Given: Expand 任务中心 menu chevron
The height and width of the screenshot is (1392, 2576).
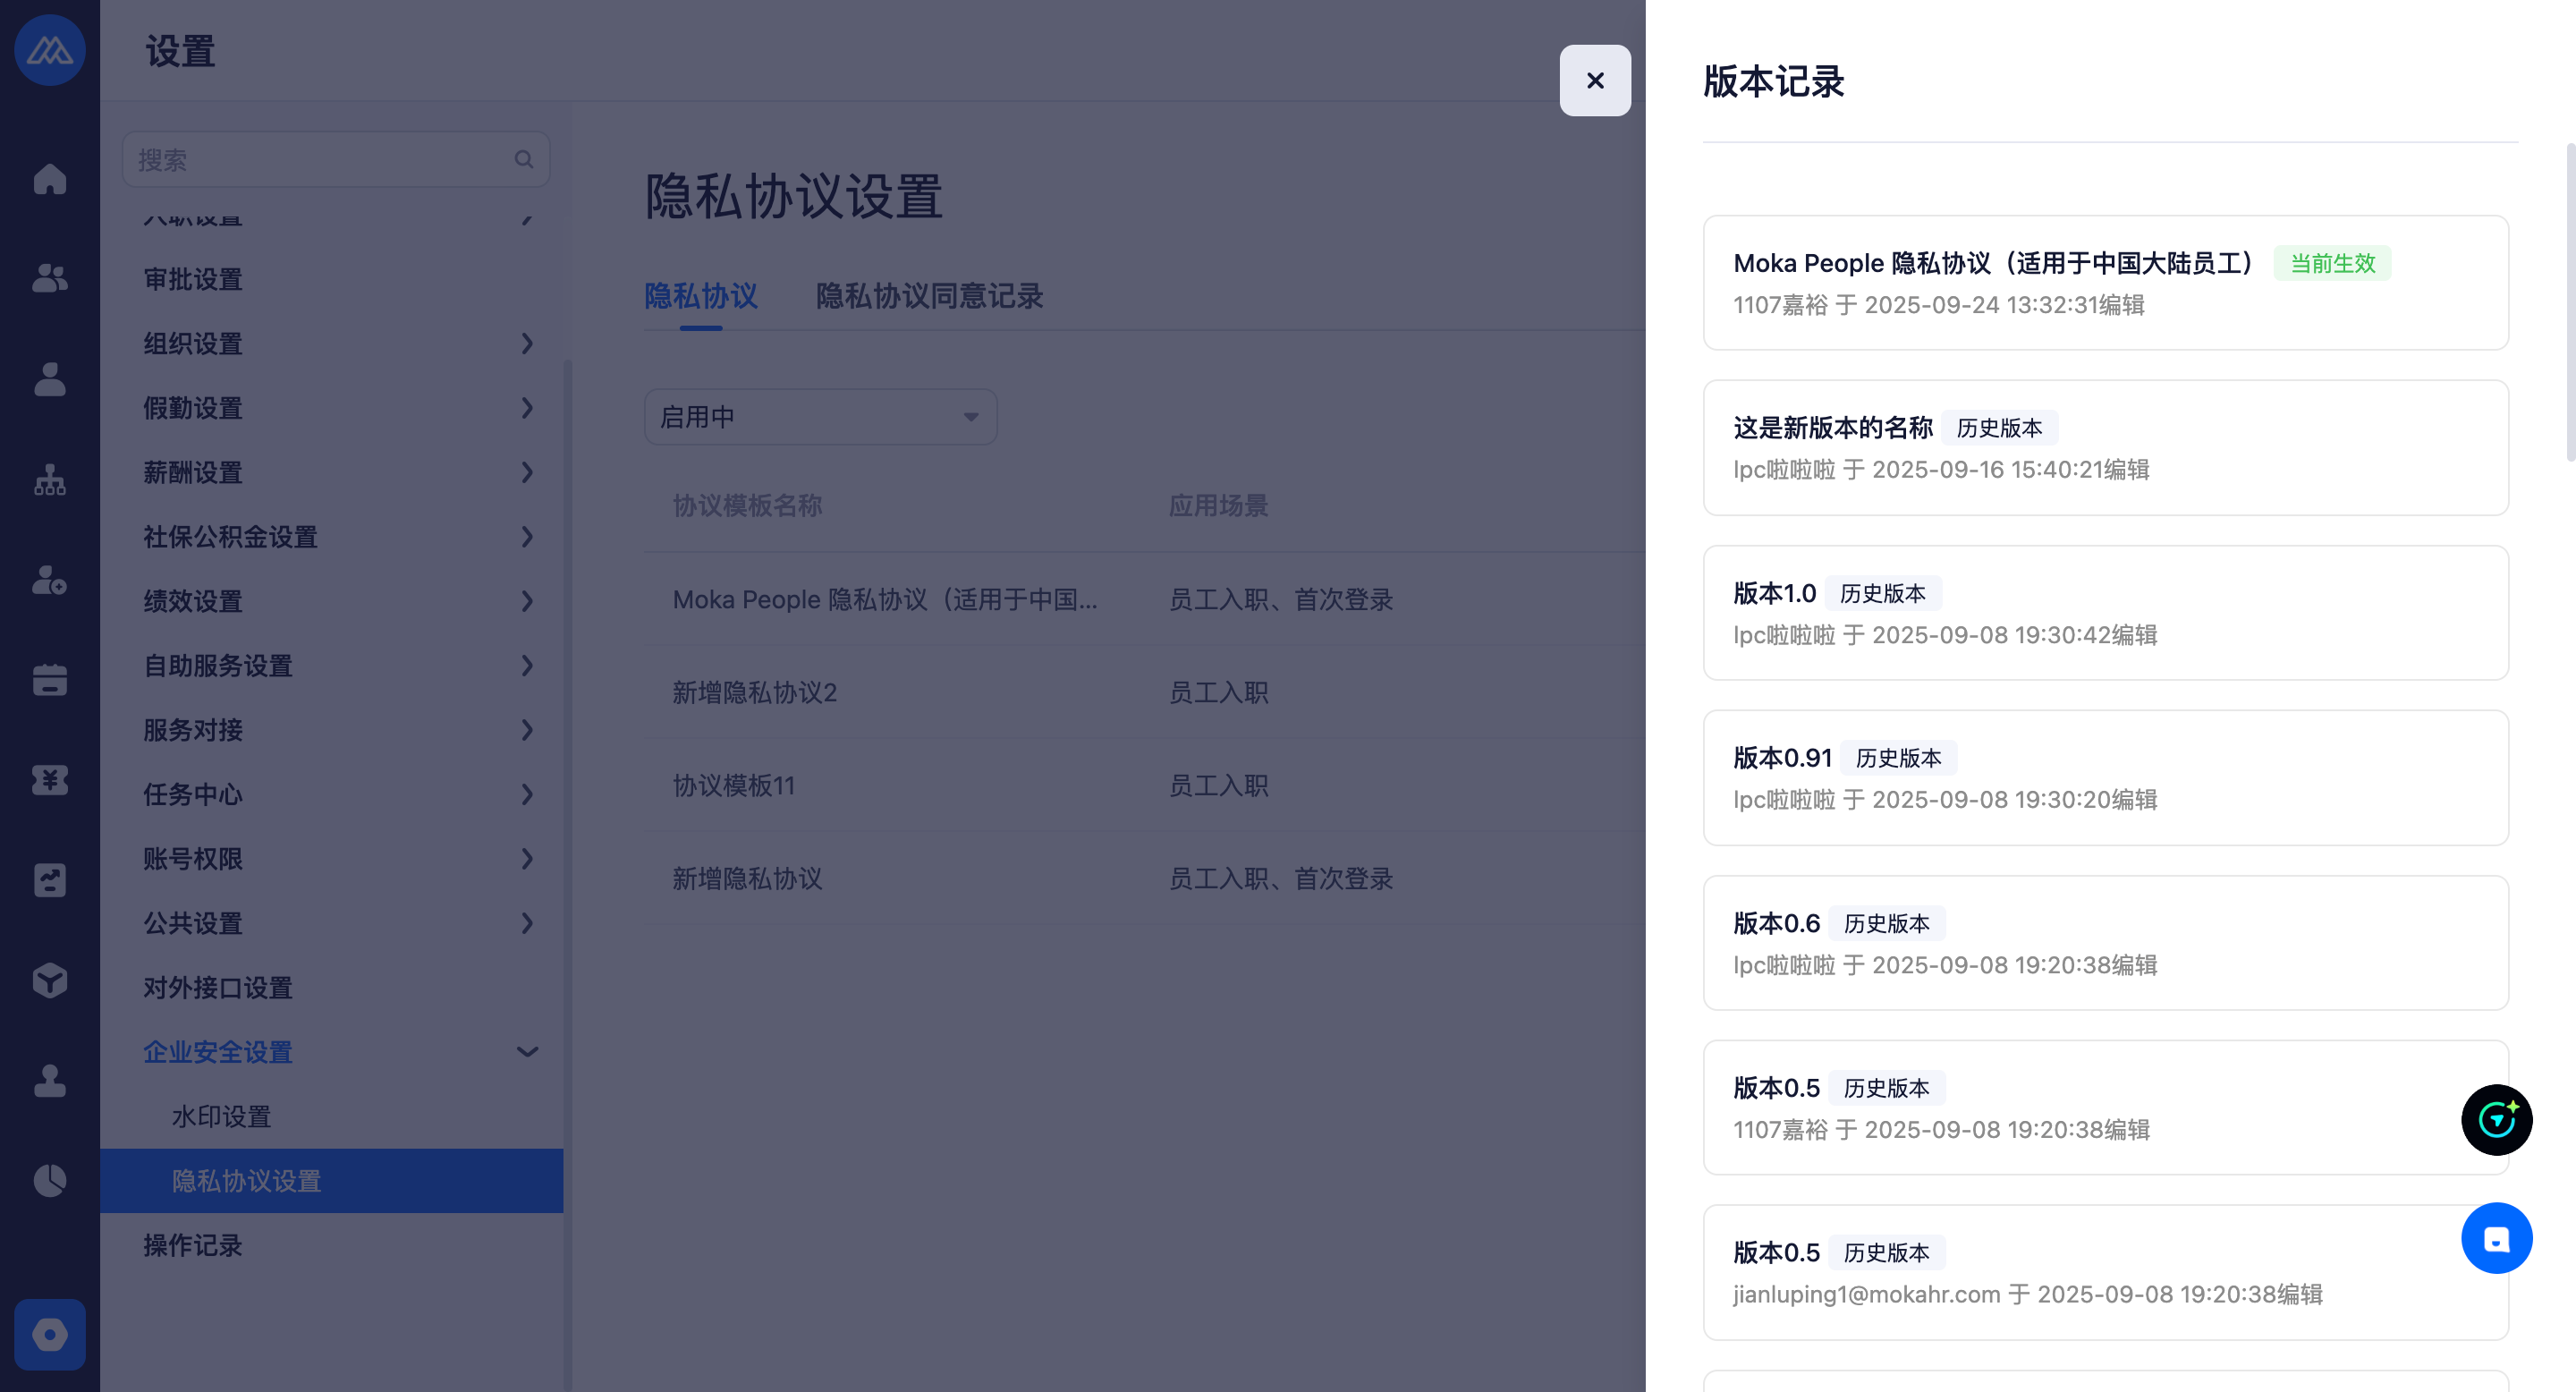Looking at the screenshot, I should pos(527,794).
